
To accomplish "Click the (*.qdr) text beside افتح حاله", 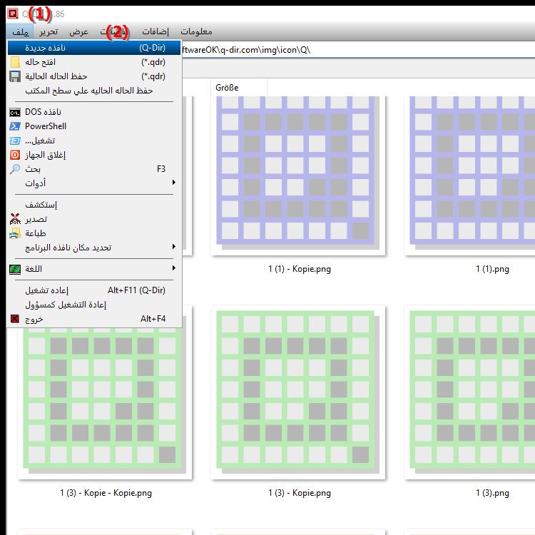I will click(153, 62).
